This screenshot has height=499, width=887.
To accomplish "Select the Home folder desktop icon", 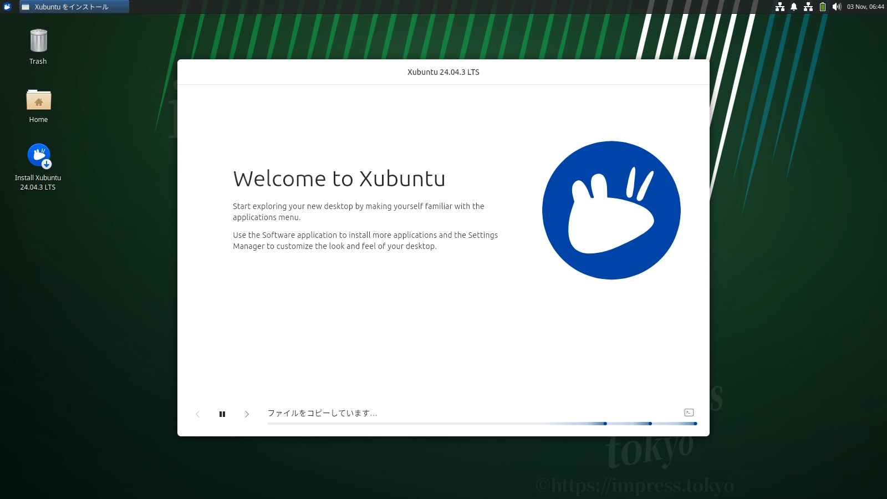I will (38, 105).
